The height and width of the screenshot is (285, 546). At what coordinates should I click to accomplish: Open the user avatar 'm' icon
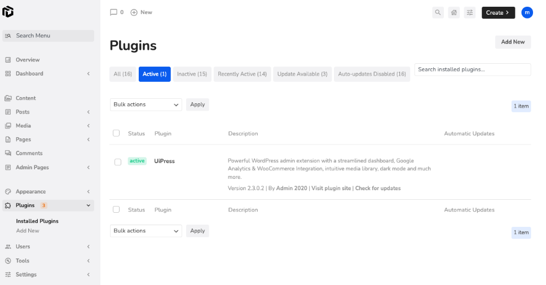(527, 12)
